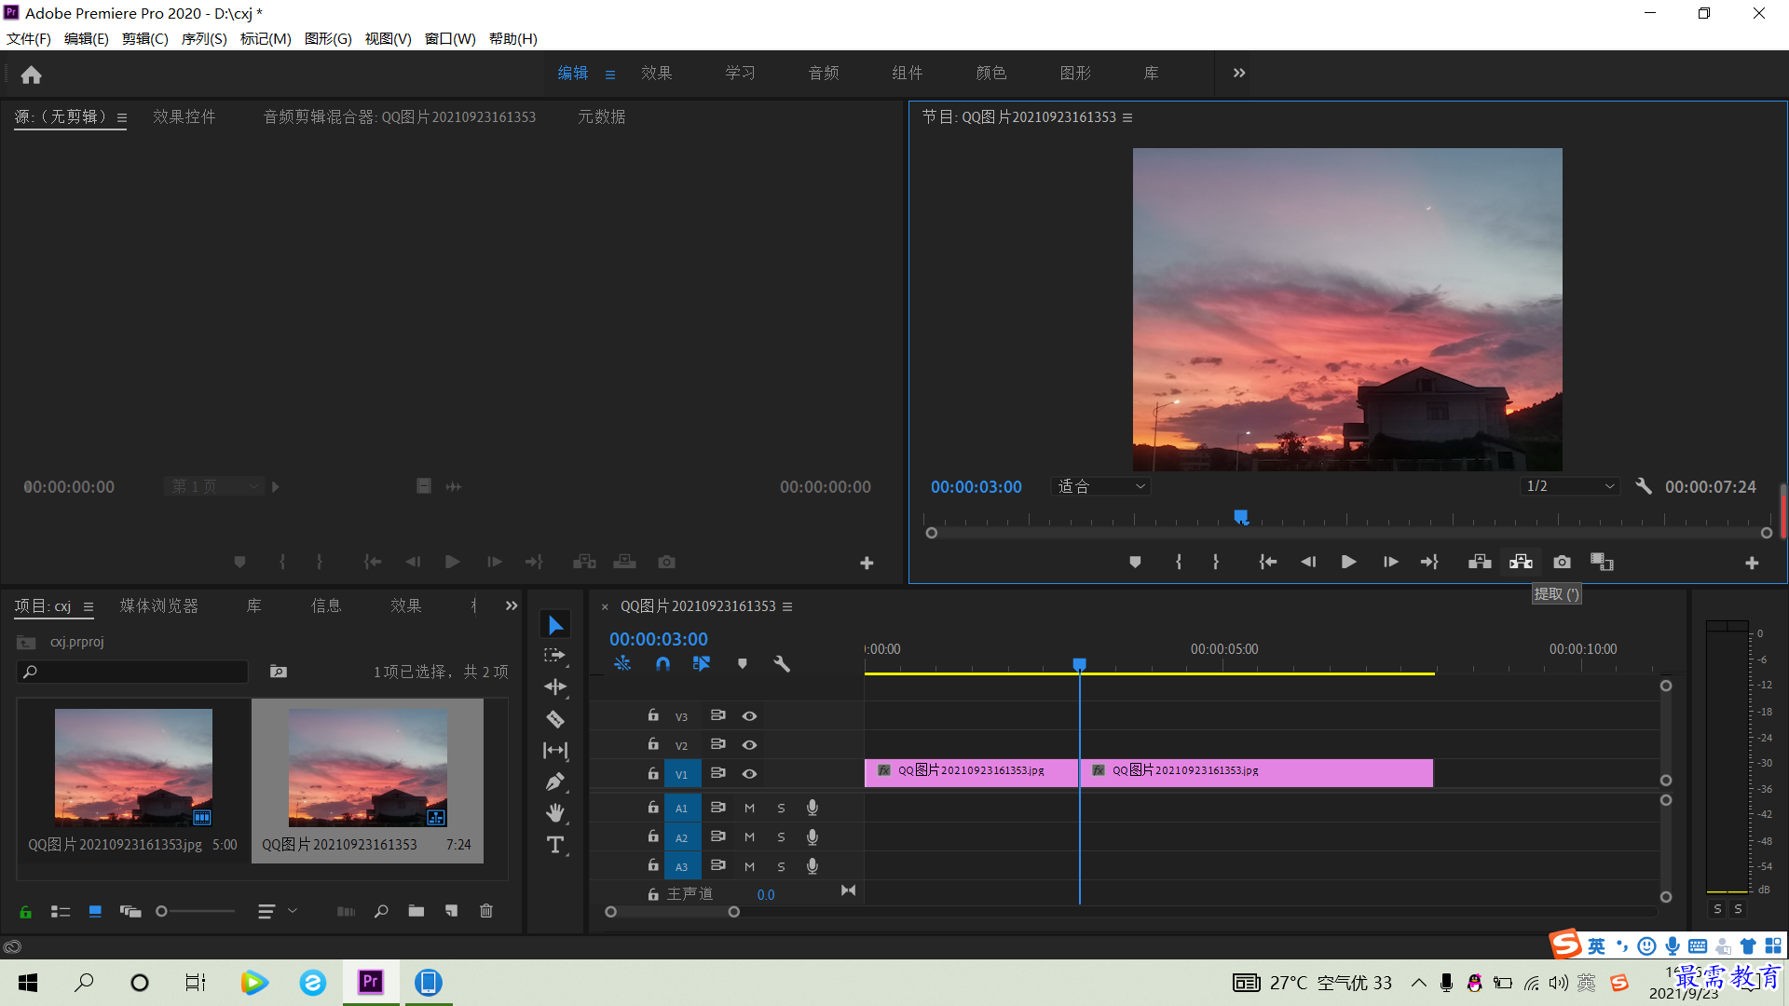Open timeline sequence panel menu

click(787, 606)
